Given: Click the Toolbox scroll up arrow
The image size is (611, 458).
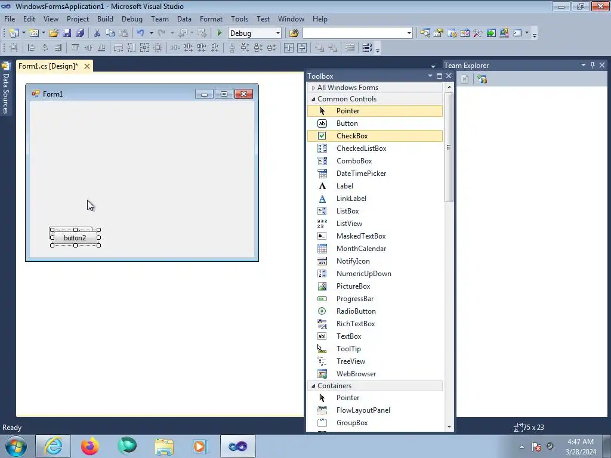Looking at the screenshot, I should [x=449, y=87].
